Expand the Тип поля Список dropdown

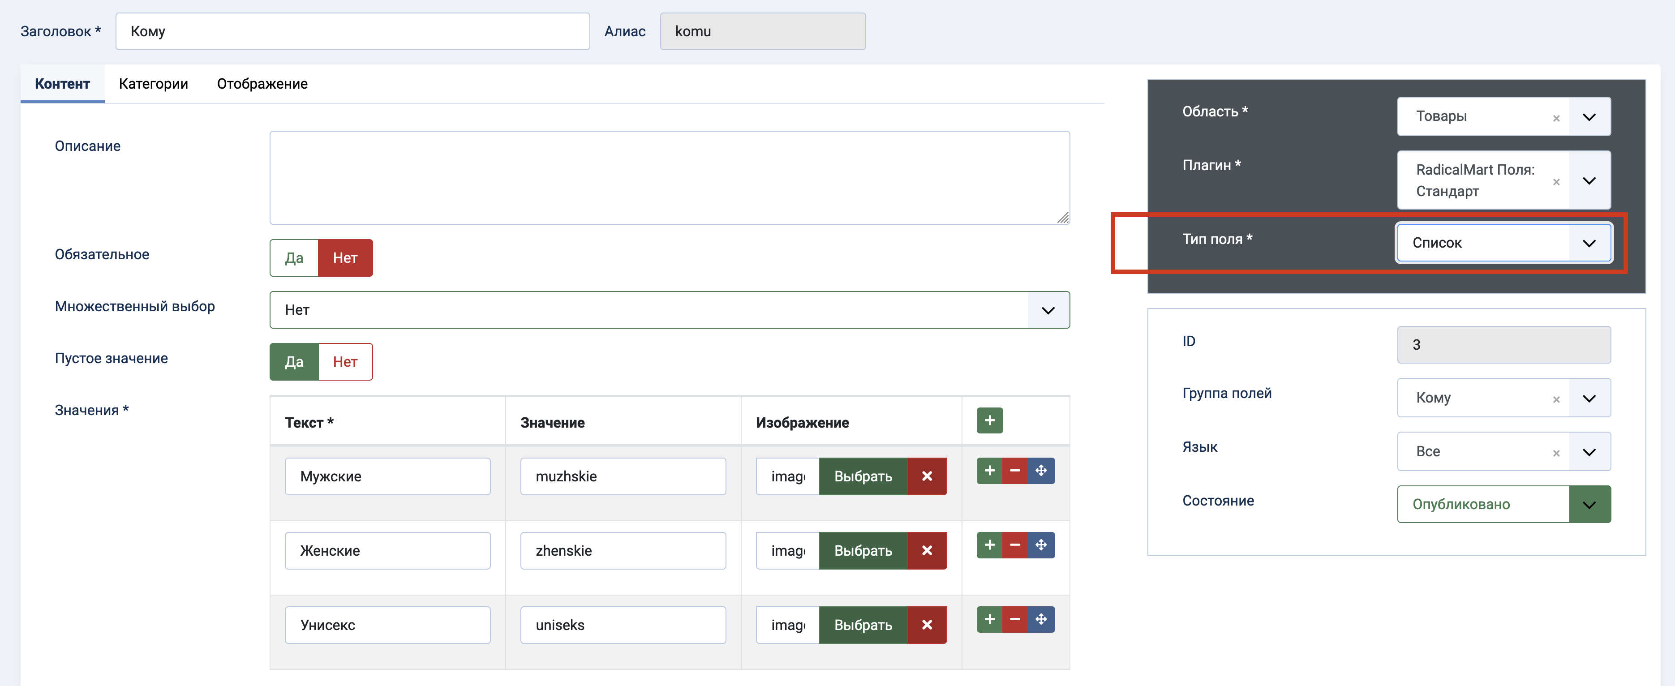pyautogui.click(x=1503, y=243)
